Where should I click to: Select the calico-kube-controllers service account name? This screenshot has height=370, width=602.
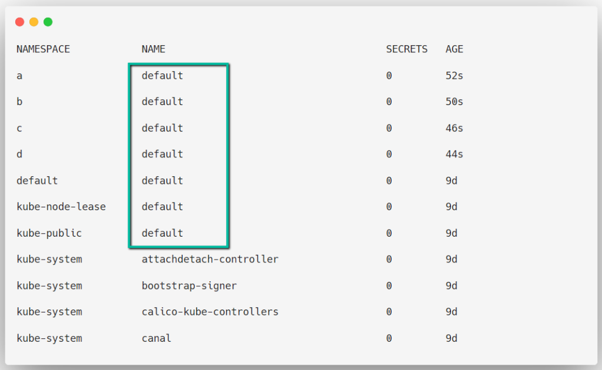(210, 311)
